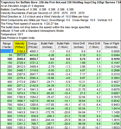The image size is (121, 129).
Task: Click energy value 702.6 in last row
Action: tap(33, 127)
